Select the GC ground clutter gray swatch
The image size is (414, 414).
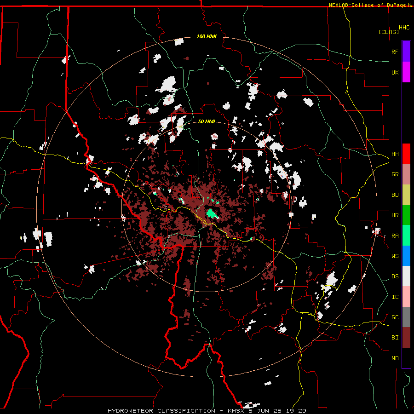coord(406,317)
